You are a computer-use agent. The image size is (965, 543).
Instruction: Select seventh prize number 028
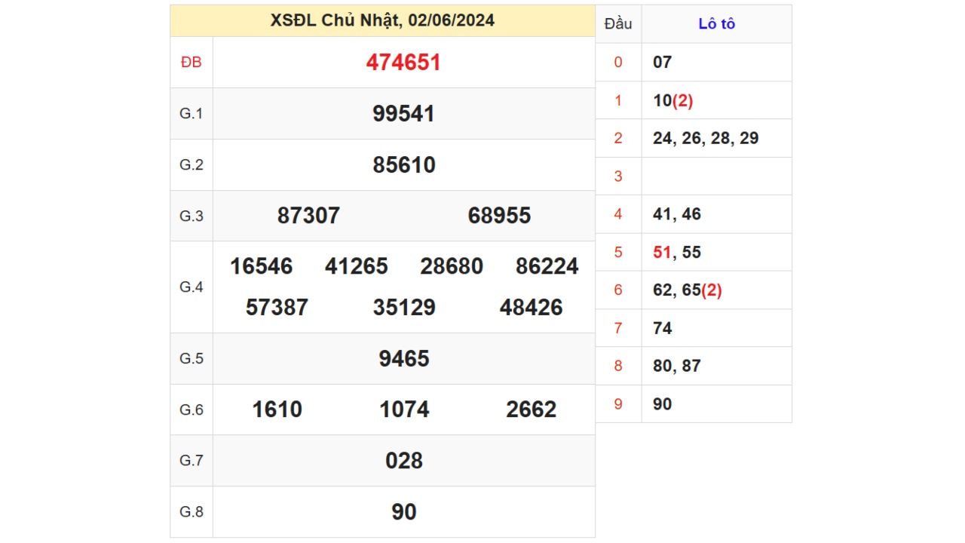[x=404, y=461]
